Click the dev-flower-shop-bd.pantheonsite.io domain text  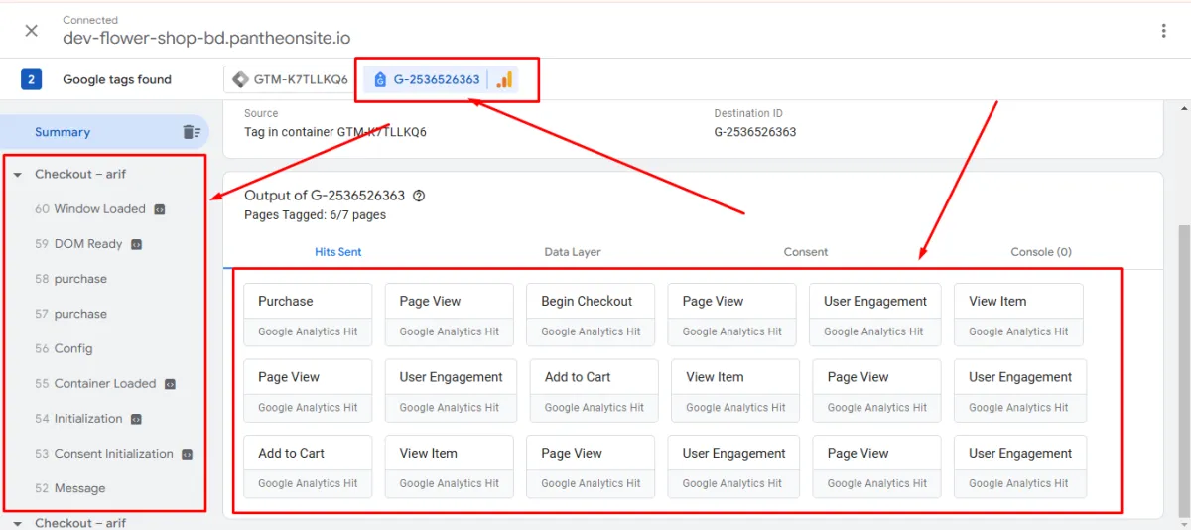pyautogui.click(x=206, y=39)
